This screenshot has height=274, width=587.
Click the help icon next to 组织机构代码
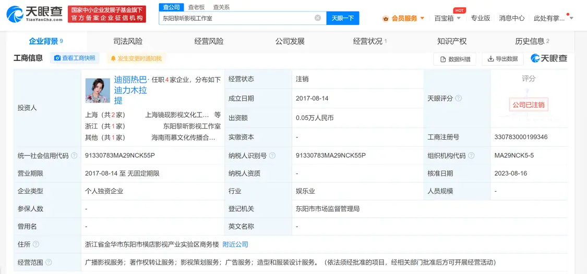[x=471, y=156]
